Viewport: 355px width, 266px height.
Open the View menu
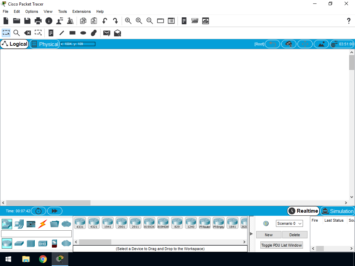(x=48, y=11)
